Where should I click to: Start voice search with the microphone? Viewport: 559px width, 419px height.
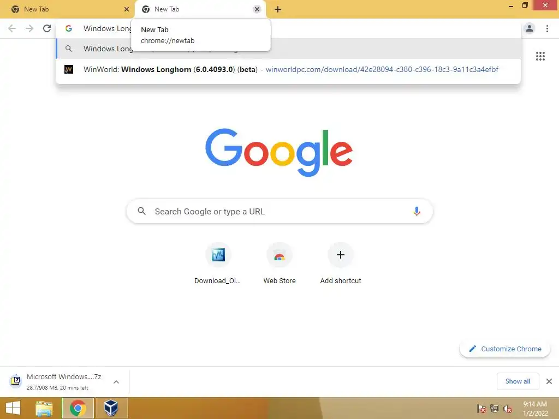coord(417,211)
